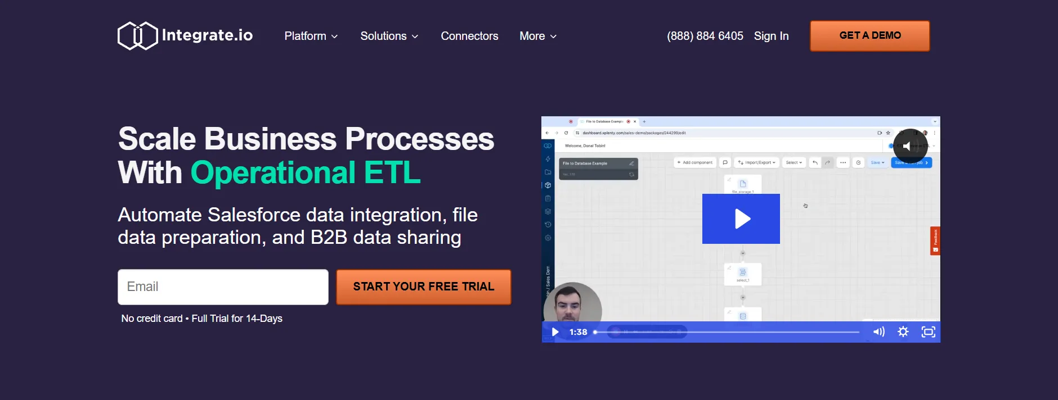Open the Select dropdown in video toolbar
The image size is (1058, 400).
(793, 162)
